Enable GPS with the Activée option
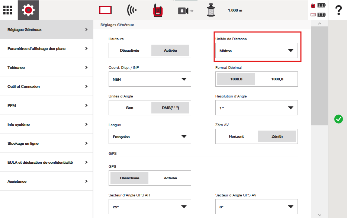347x218 pixels. coord(170,178)
